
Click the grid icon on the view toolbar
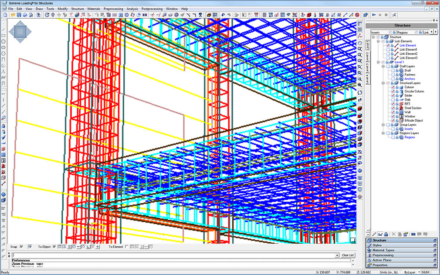click(x=360, y=30)
